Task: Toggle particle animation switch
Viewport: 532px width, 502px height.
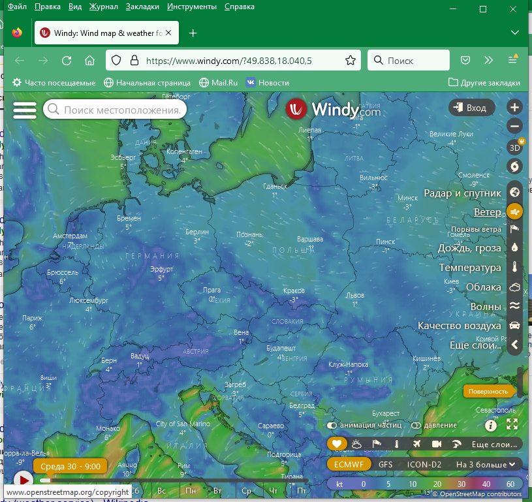Action: tap(332, 426)
